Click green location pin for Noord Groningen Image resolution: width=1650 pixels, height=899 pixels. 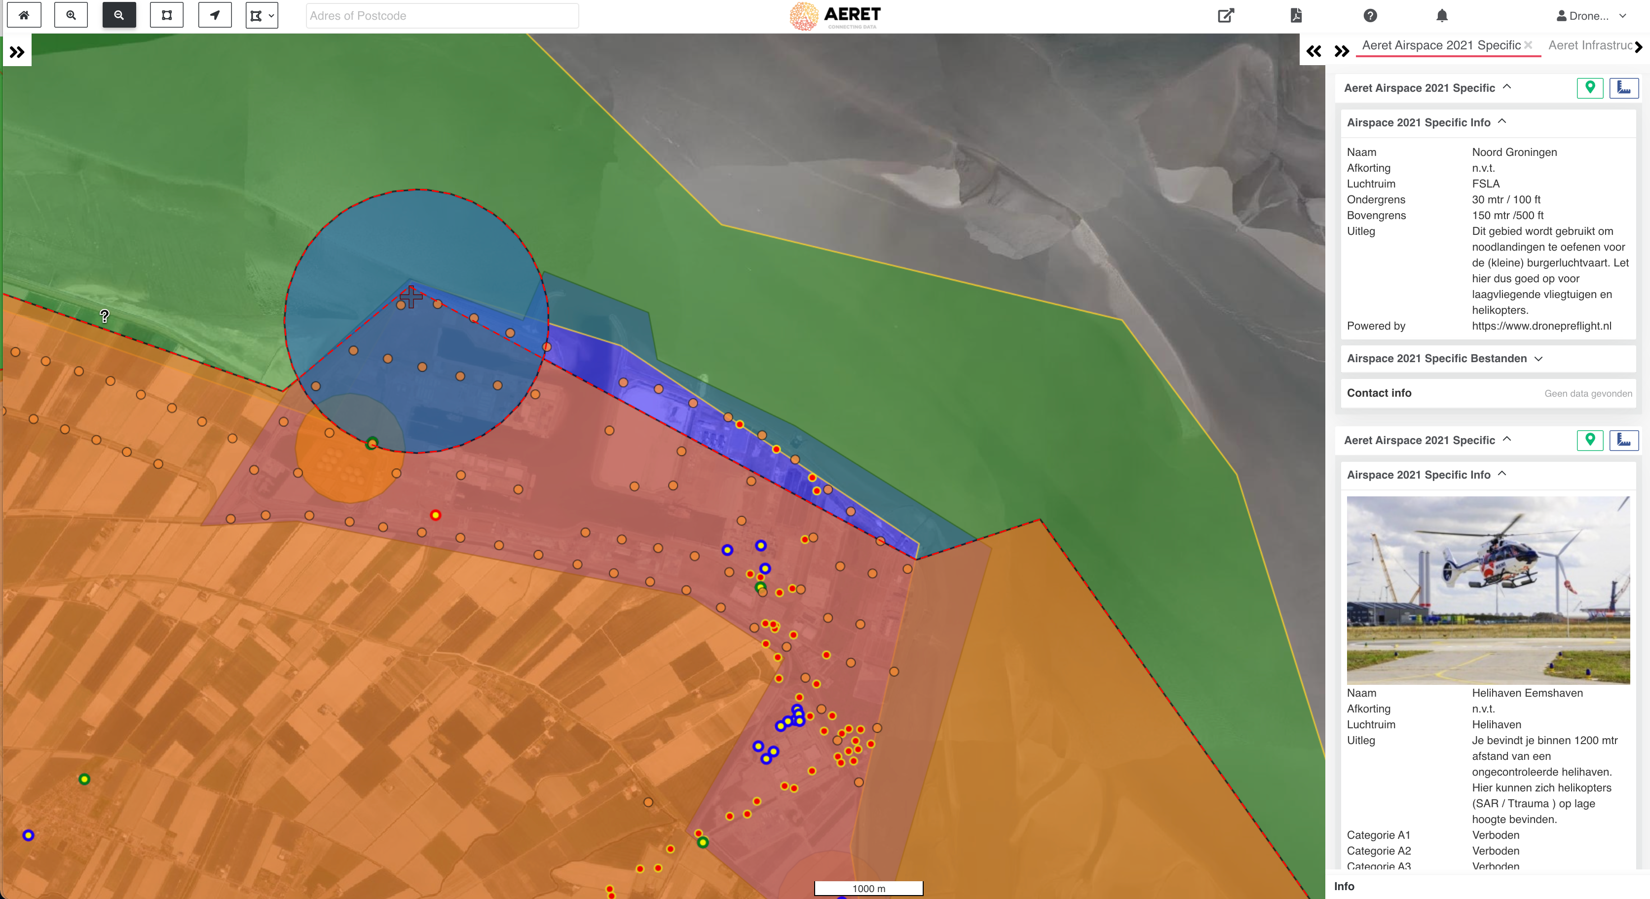(x=1590, y=88)
